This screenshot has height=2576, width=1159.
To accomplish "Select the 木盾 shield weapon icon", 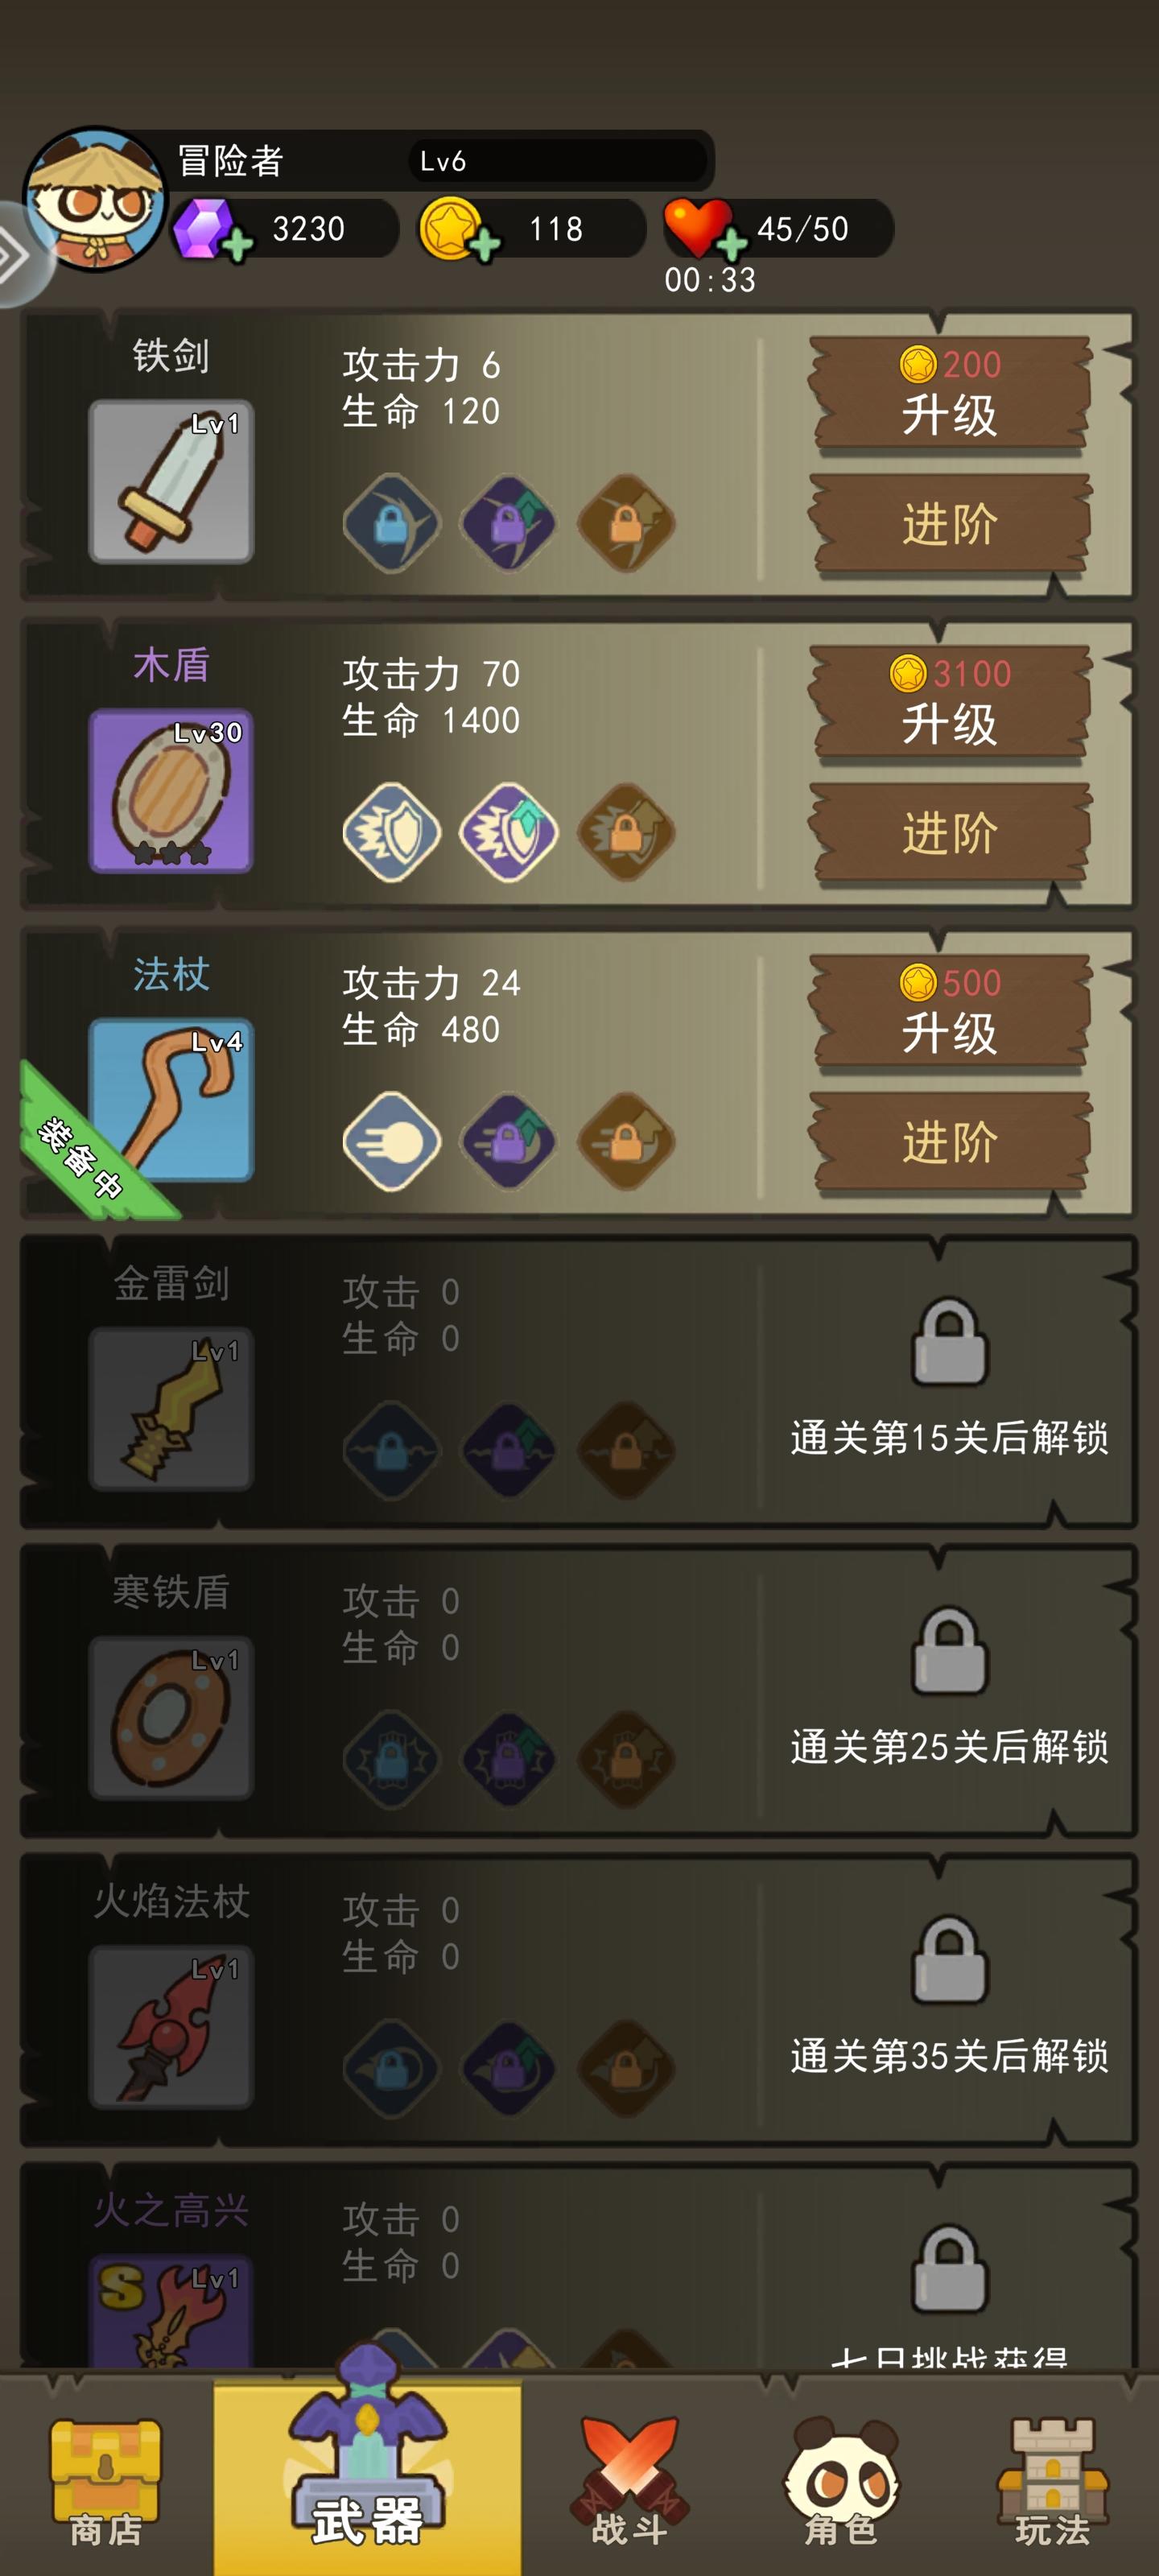I will [x=171, y=791].
